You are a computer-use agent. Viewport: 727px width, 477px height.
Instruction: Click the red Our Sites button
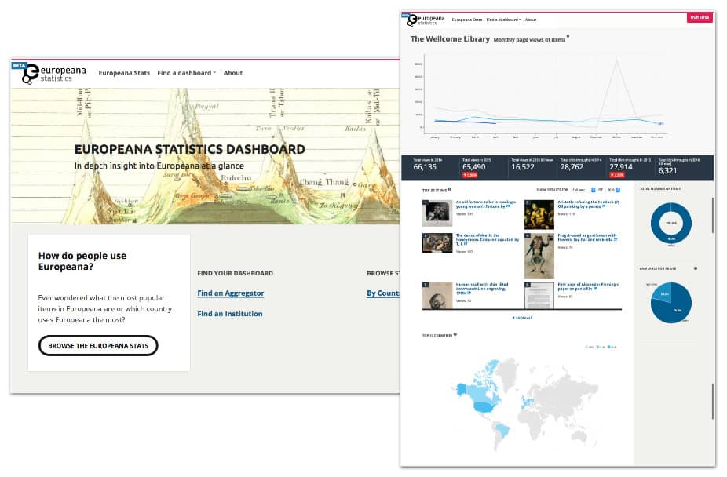tap(700, 17)
